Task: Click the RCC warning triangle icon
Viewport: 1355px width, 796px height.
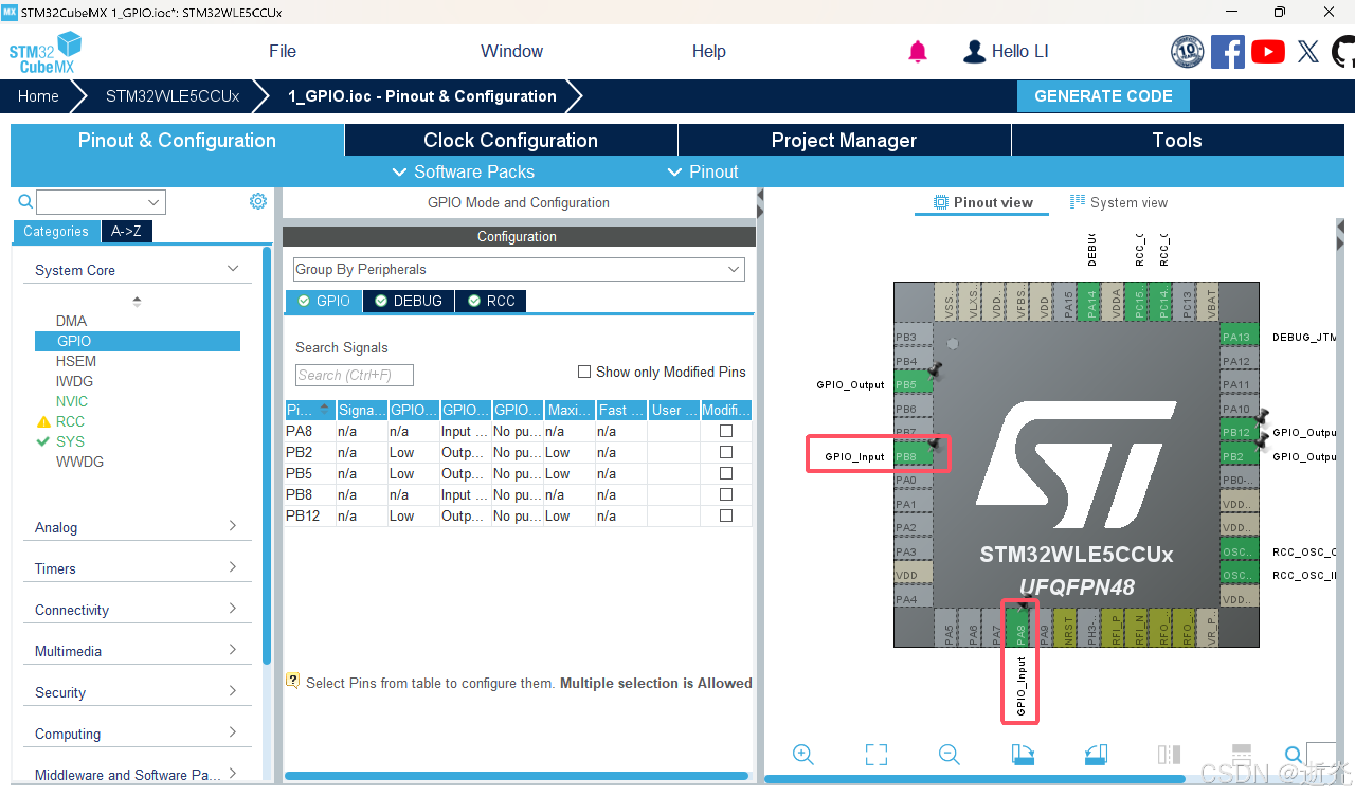Action: tap(43, 422)
